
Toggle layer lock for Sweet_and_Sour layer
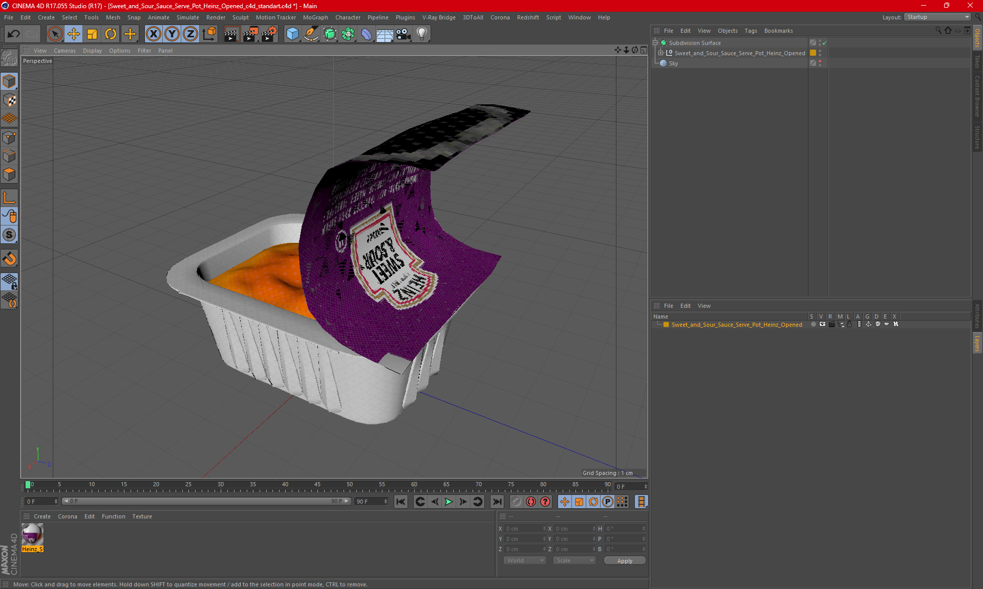click(x=849, y=324)
